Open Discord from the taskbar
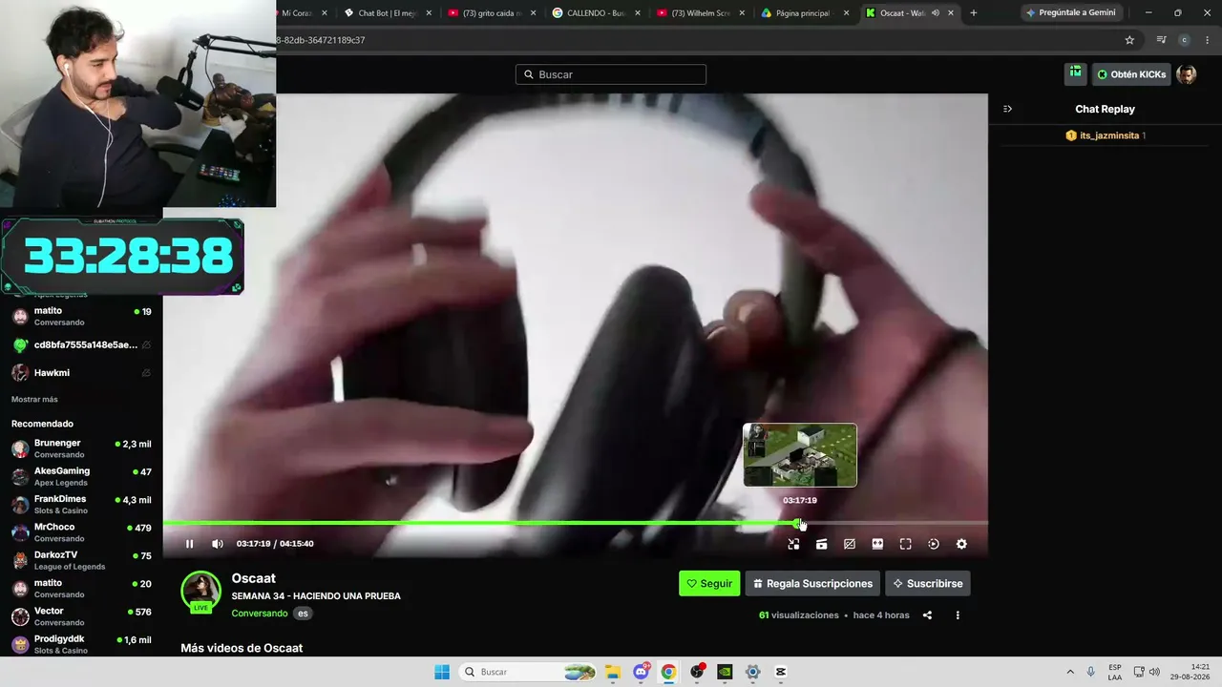Image resolution: width=1222 pixels, height=687 pixels. click(641, 672)
